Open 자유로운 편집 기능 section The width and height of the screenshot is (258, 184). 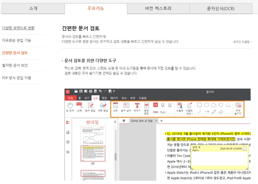[x=17, y=40]
